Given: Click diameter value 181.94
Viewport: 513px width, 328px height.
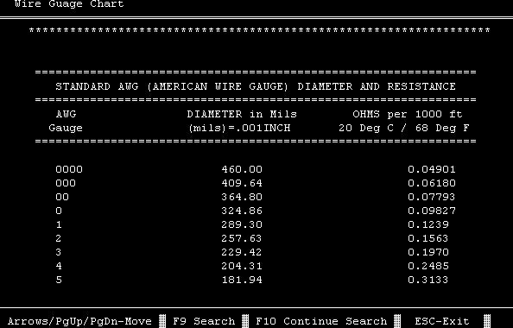Looking at the screenshot, I should pos(242,280).
